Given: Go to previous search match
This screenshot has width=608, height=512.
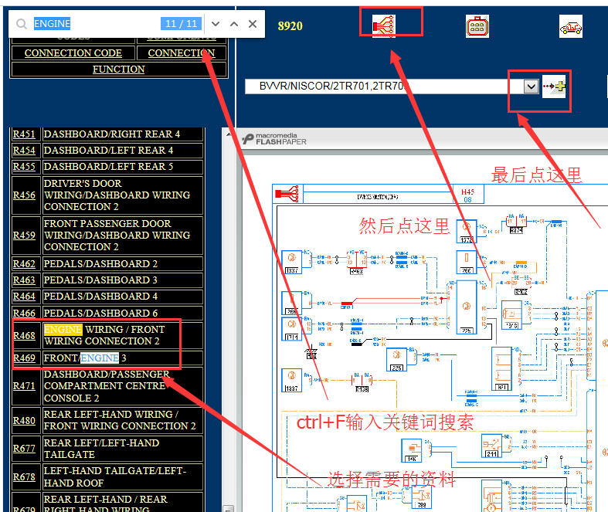Looking at the screenshot, I should click(234, 24).
